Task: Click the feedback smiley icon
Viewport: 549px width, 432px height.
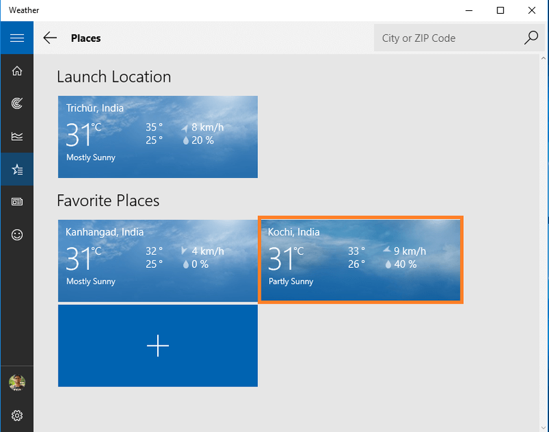Action: pos(16,234)
